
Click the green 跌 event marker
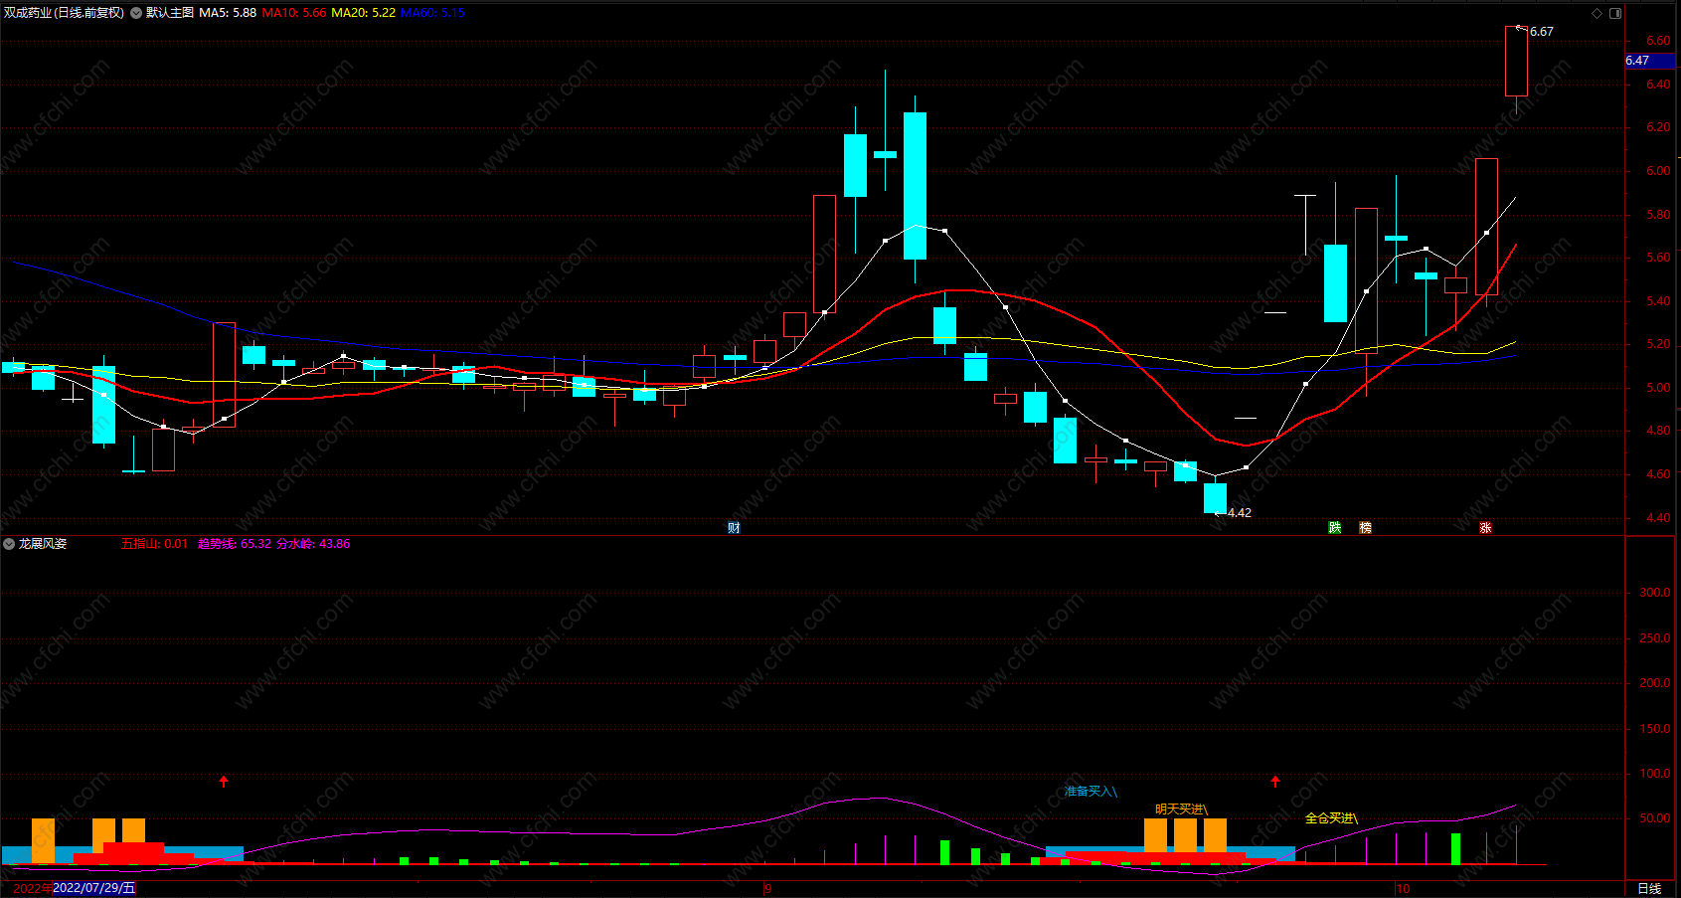pyautogui.click(x=1335, y=528)
